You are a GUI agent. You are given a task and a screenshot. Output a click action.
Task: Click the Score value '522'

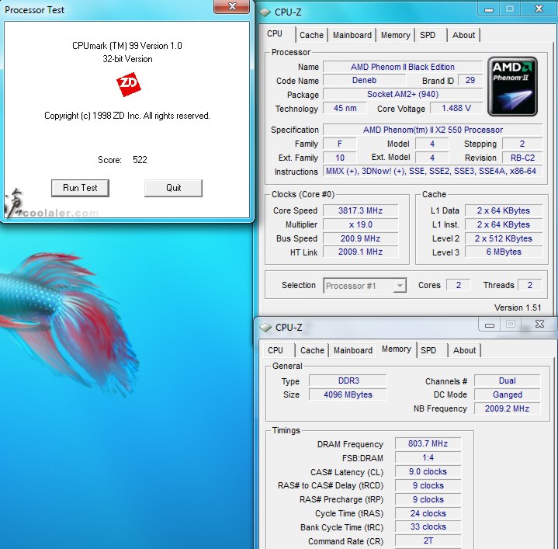pos(140,160)
